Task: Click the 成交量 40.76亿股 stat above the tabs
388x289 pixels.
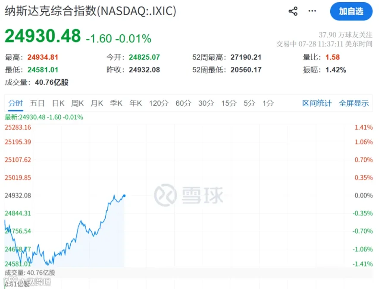Action: (x=37, y=82)
